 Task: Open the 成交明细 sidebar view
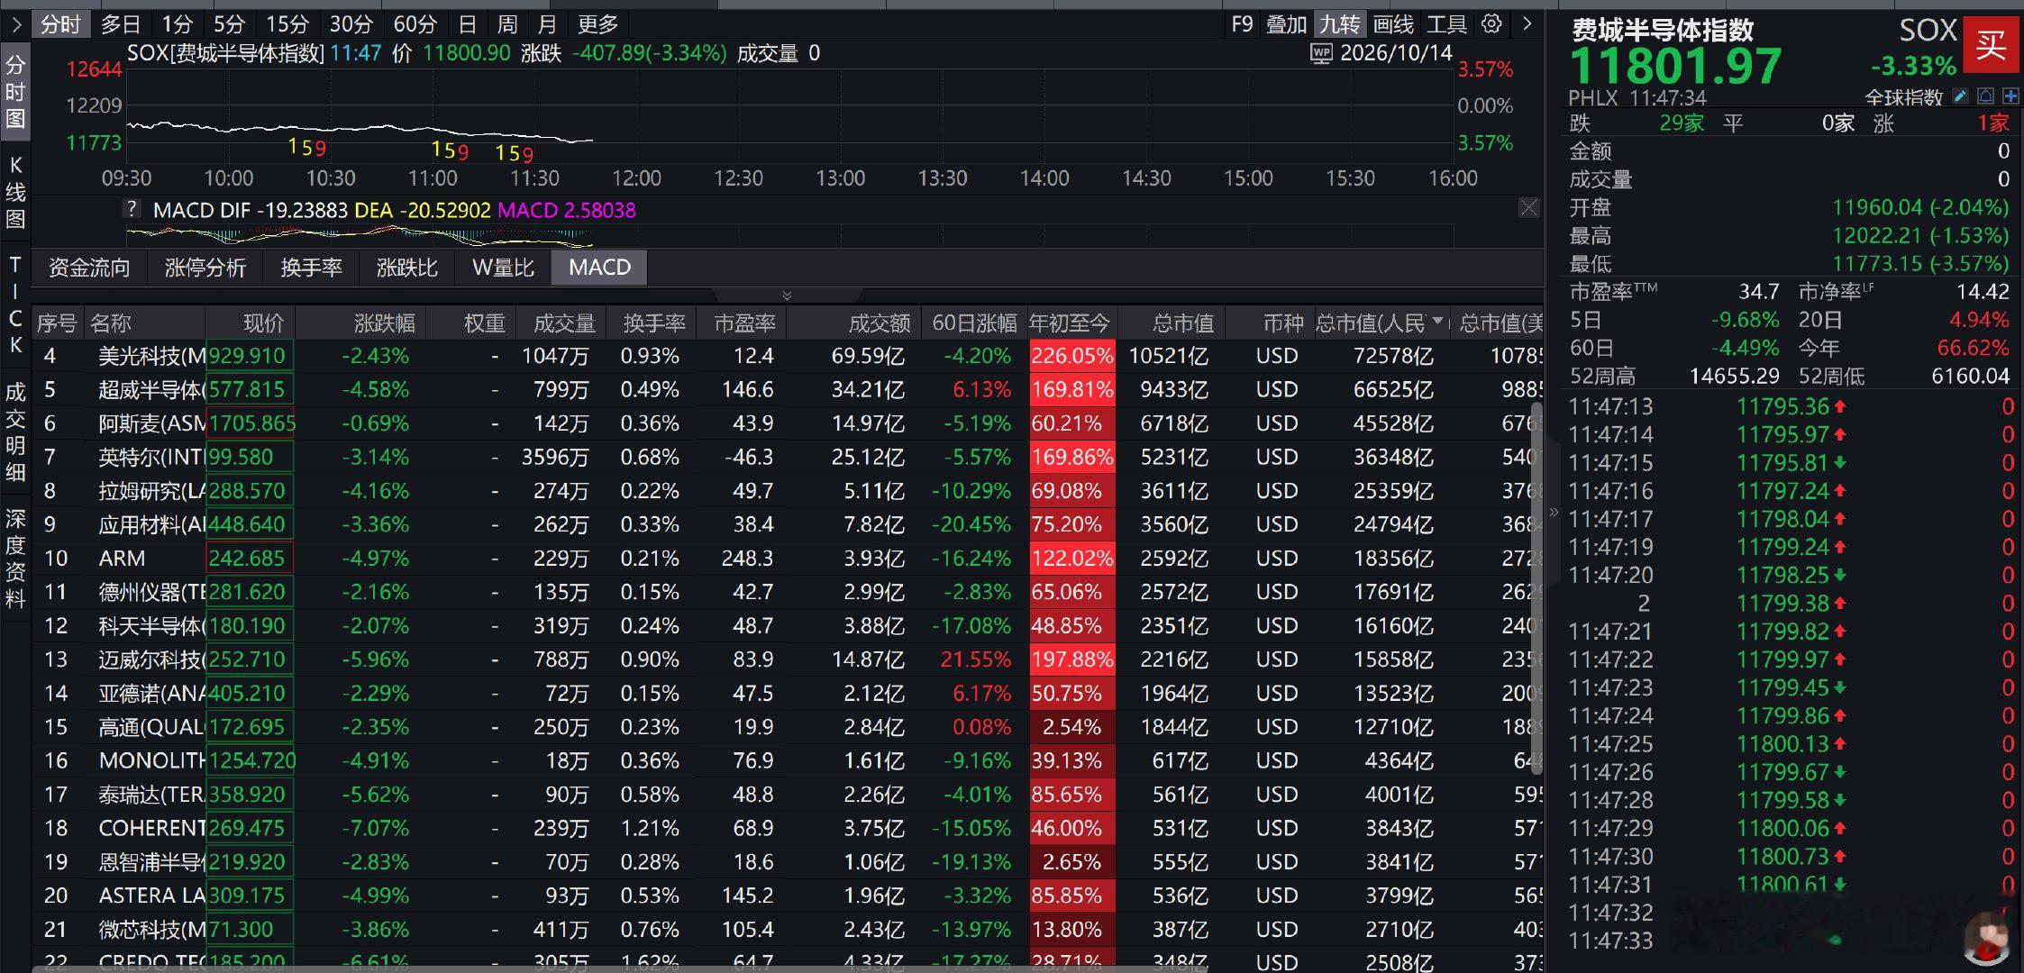[15, 432]
